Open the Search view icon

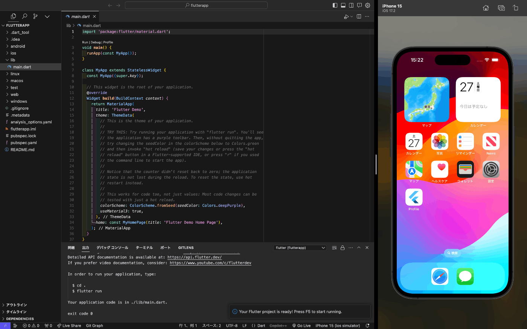coord(24,16)
